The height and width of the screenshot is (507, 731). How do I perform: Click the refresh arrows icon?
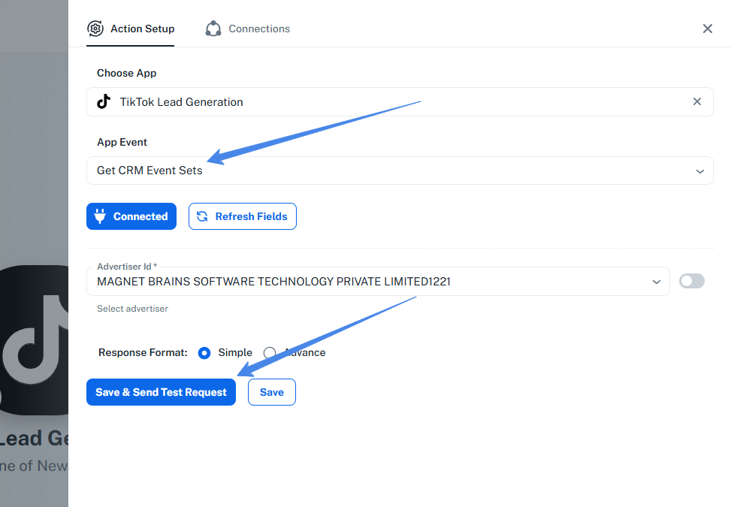click(202, 216)
